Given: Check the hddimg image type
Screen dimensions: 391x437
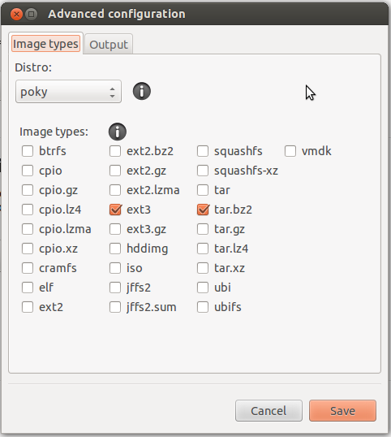Looking at the screenshot, I should pos(115,249).
